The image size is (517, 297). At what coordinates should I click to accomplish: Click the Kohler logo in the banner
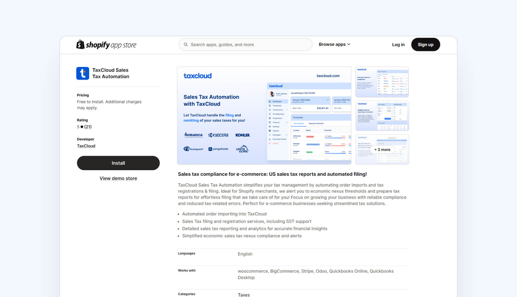coord(243,135)
